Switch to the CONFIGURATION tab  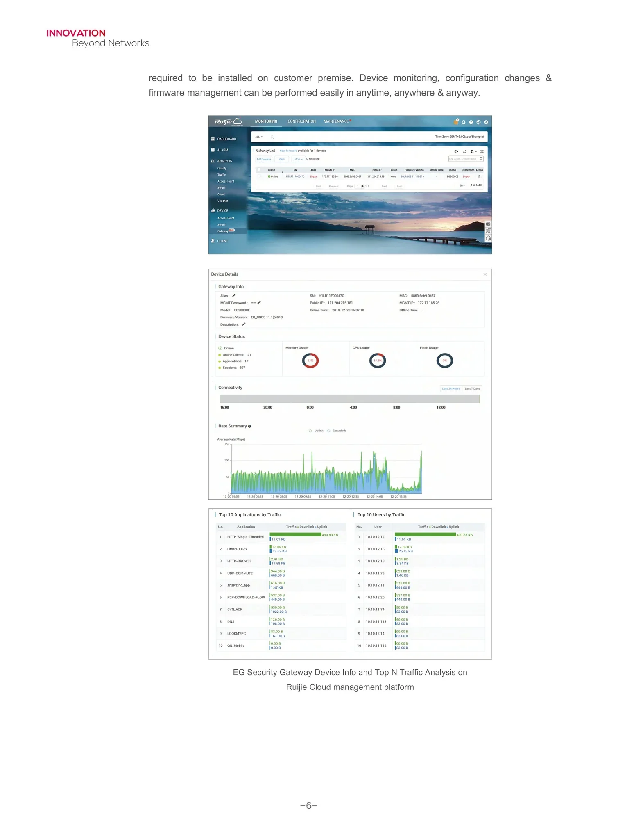301,121
